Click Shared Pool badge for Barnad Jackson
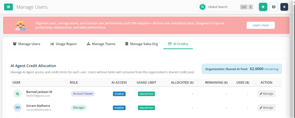This screenshot has width=295, height=118. (x=146, y=94)
